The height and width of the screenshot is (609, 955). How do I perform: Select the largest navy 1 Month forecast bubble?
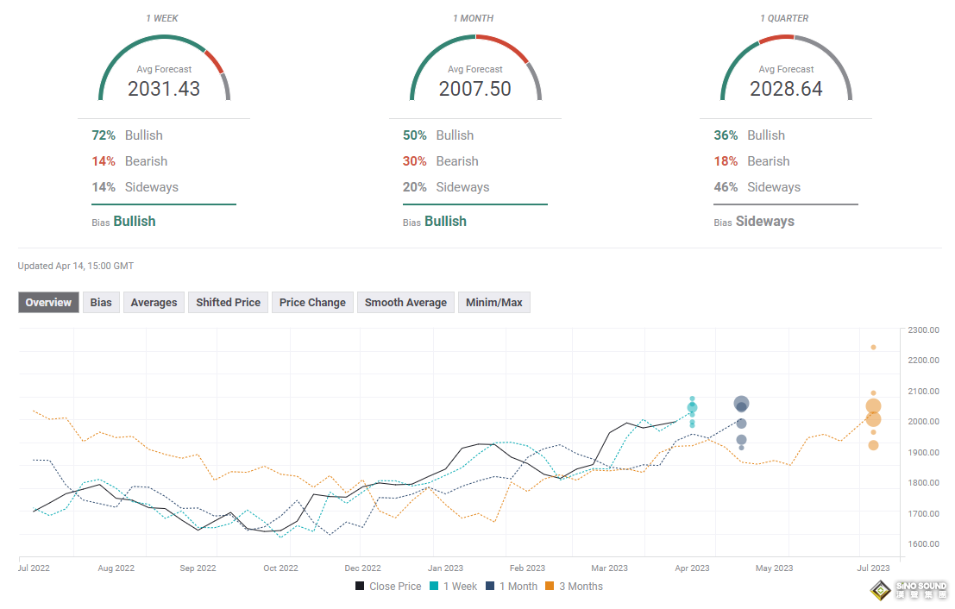tap(741, 404)
